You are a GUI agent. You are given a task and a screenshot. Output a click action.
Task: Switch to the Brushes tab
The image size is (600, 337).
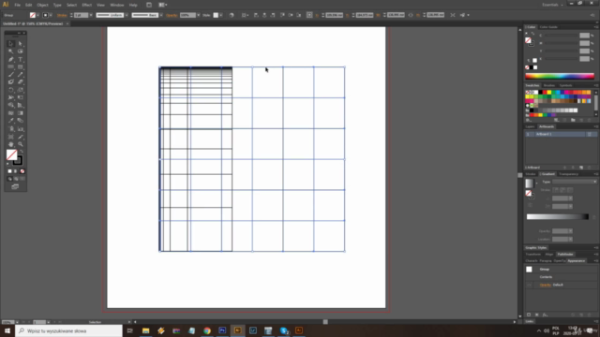click(x=549, y=85)
